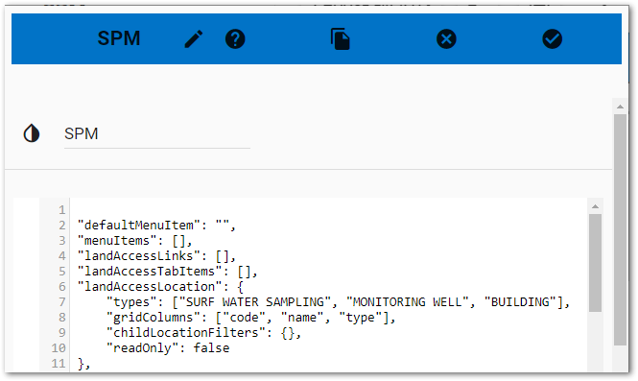Click code editor scrollbar up arrow
The height and width of the screenshot is (381, 638).
pos(595,206)
